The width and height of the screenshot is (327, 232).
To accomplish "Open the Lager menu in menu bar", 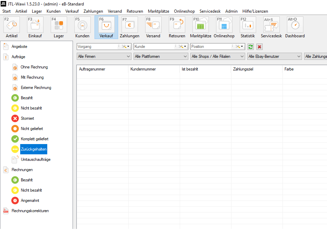I will (37, 11).
